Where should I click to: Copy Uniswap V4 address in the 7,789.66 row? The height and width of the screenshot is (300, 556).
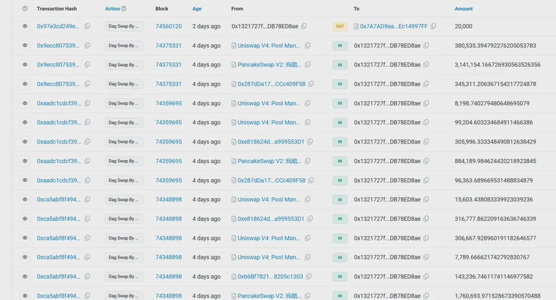(308, 257)
